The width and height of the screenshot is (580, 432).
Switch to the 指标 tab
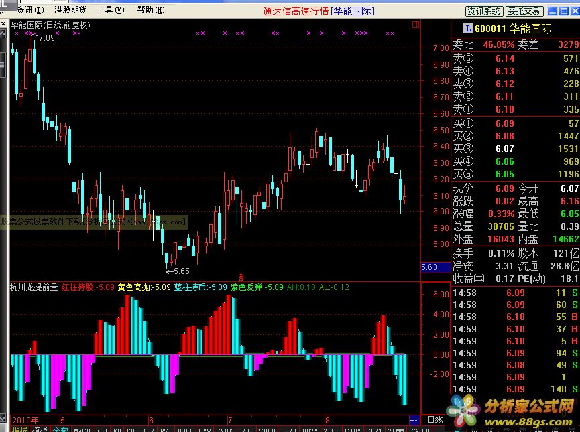click(x=19, y=429)
